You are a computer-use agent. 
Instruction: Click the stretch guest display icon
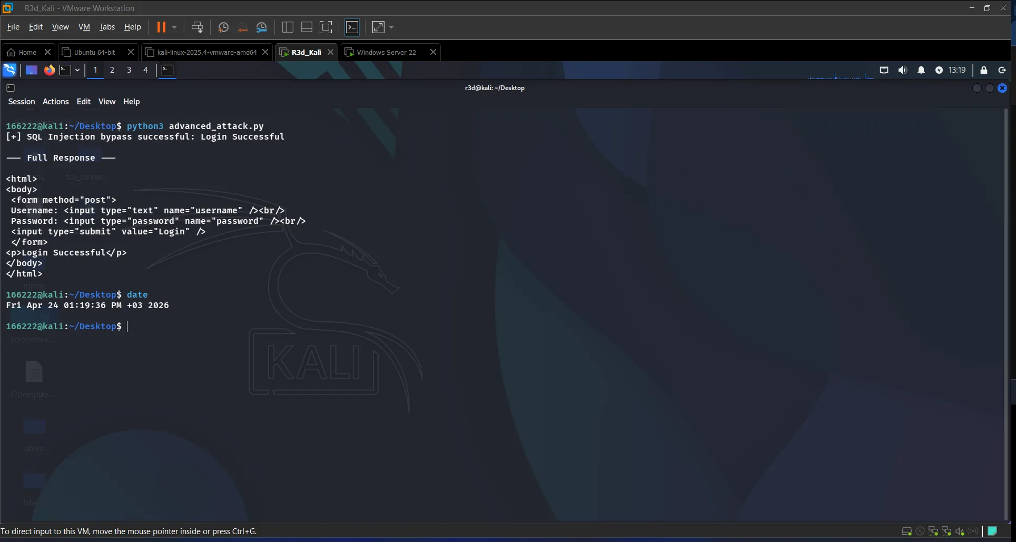(x=378, y=27)
